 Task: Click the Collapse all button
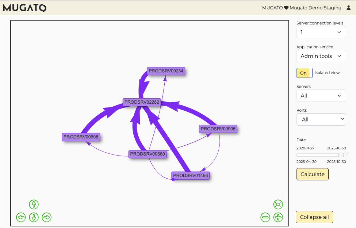(x=314, y=217)
